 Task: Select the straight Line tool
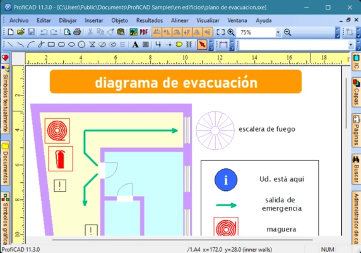pyautogui.click(x=10, y=44)
